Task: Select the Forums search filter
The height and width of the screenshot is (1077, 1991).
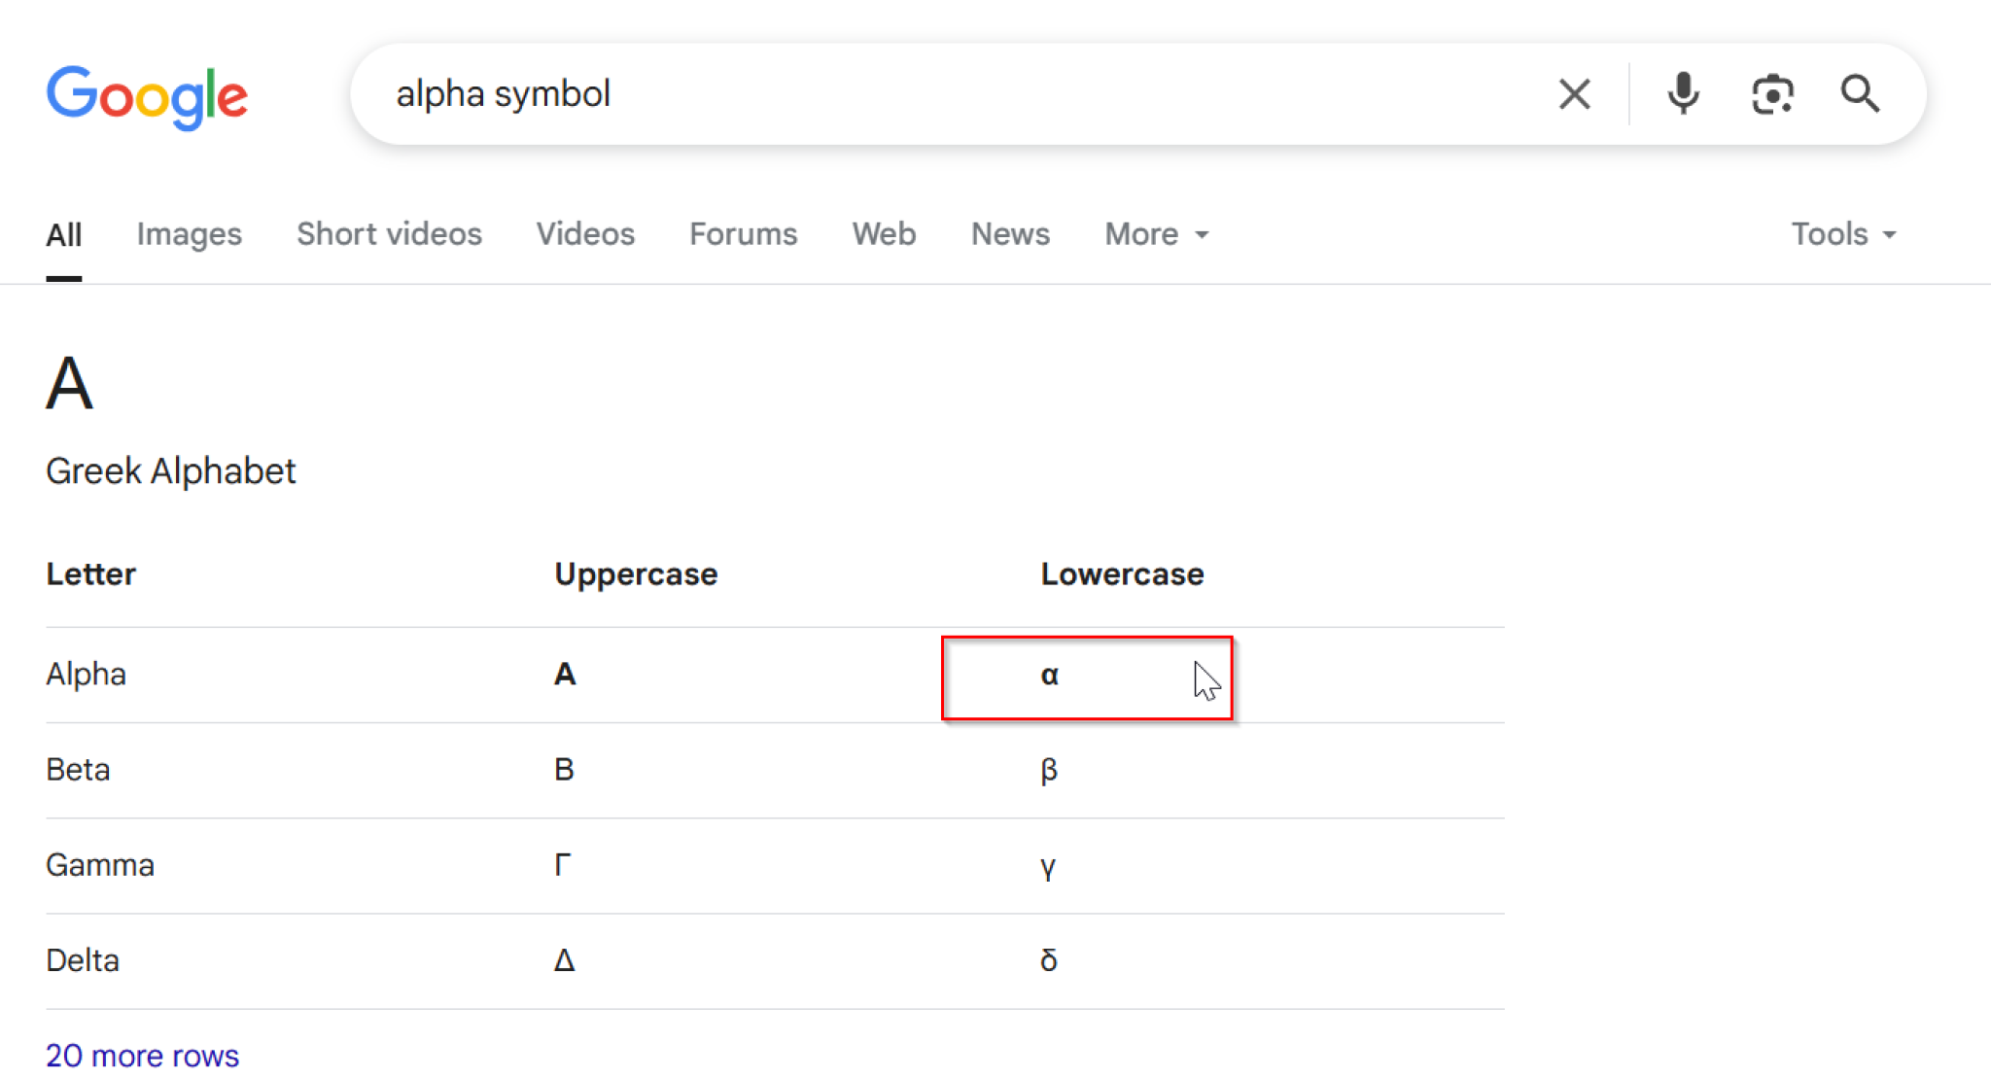Action: (743, 234)
